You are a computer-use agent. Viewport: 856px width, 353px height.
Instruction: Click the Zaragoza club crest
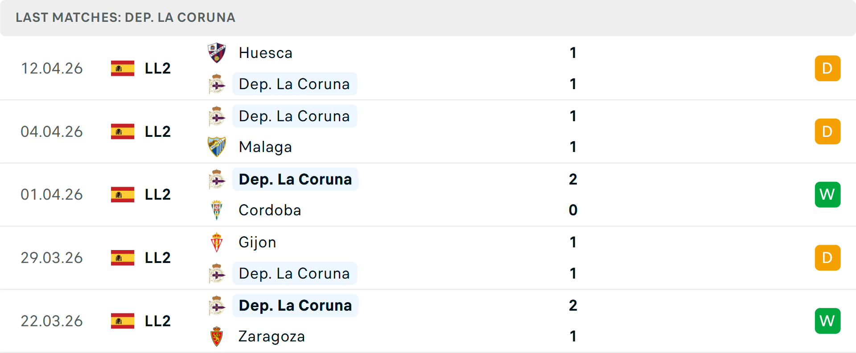[x=217, y=336]
